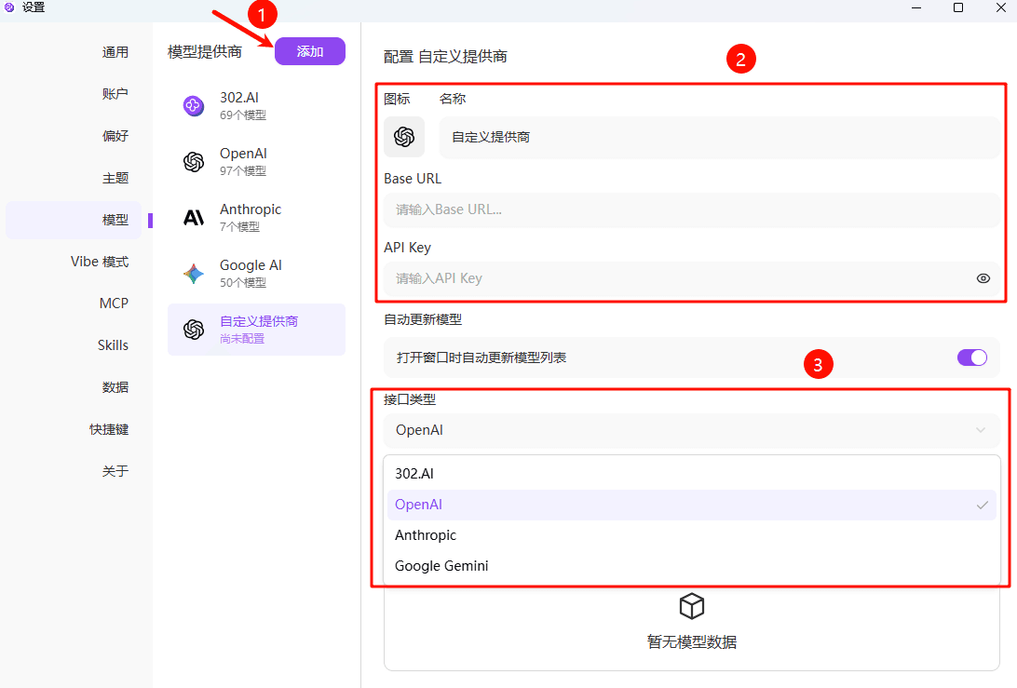Click the 97个模型 count under OpenAI
This screenshot has width=1017, height=688.
(242, 170)
